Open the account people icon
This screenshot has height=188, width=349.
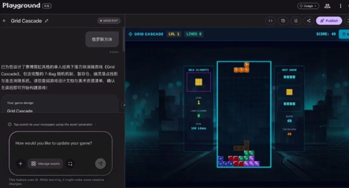point(327,6)
